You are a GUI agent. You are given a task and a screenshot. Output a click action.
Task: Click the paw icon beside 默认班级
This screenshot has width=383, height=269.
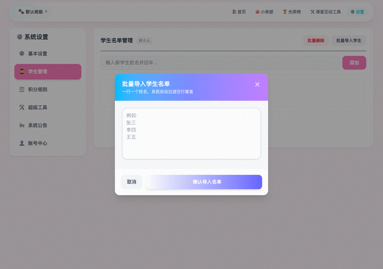tap(21, 12)
